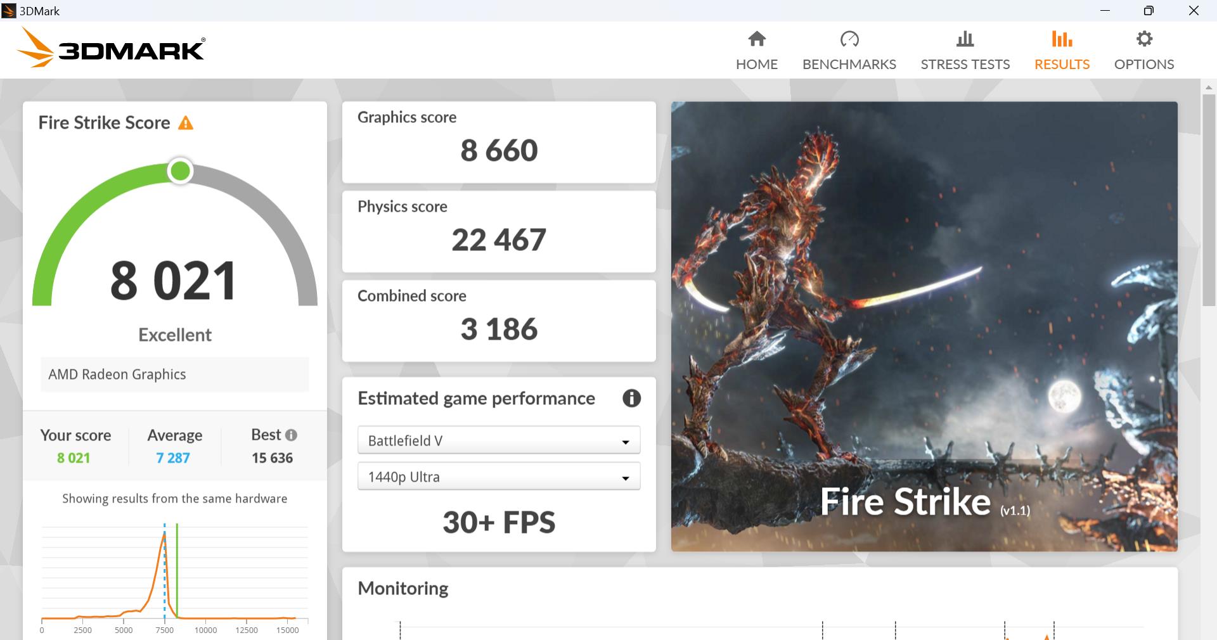Click the green score gauge indicator

179,170
